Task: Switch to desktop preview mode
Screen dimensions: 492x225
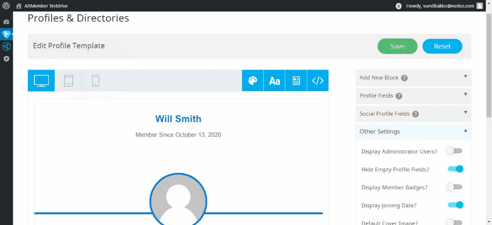Action: tap(41, 80)
